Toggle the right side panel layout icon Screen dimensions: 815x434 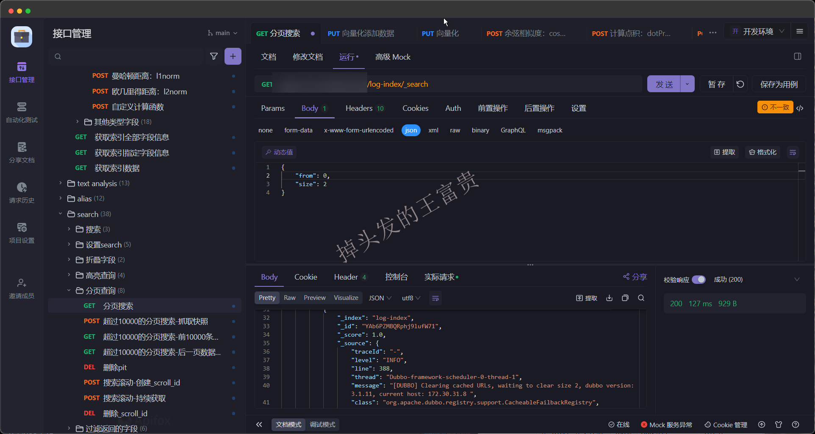798,57
